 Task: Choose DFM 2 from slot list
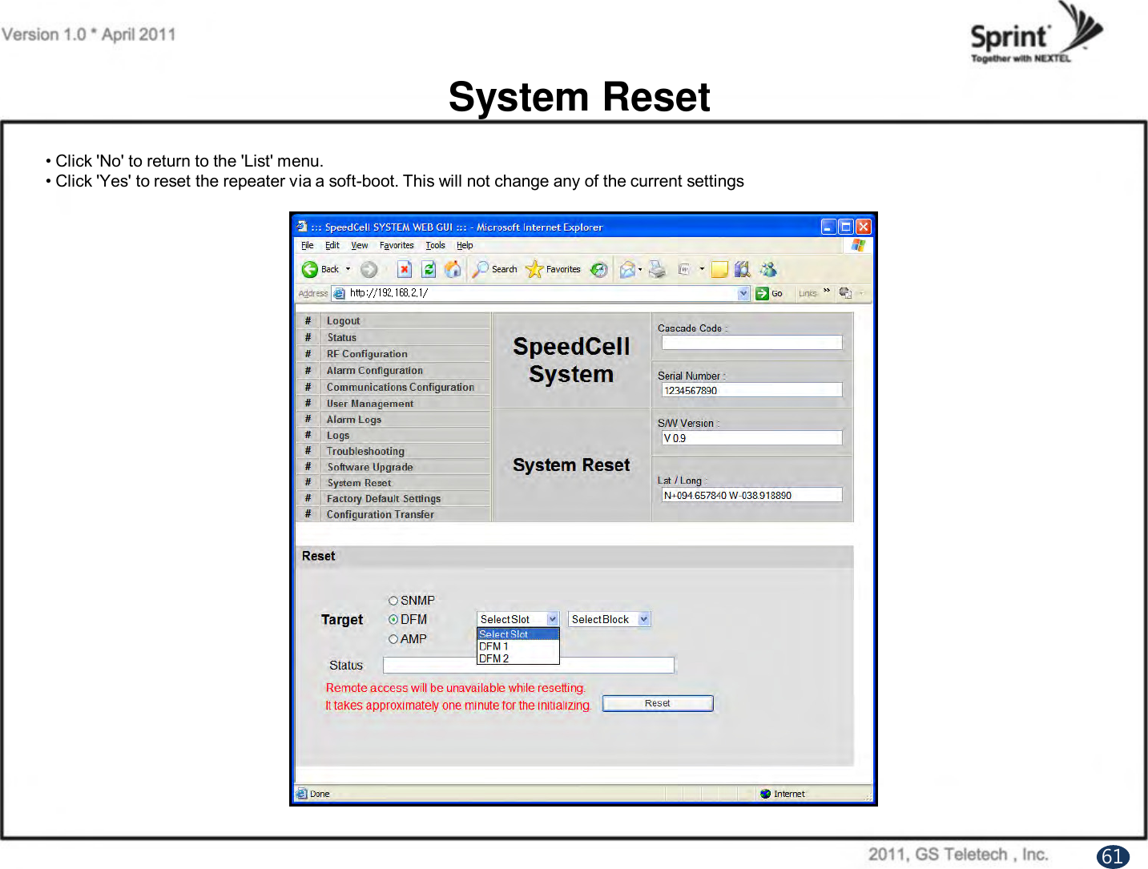point(518,658)
